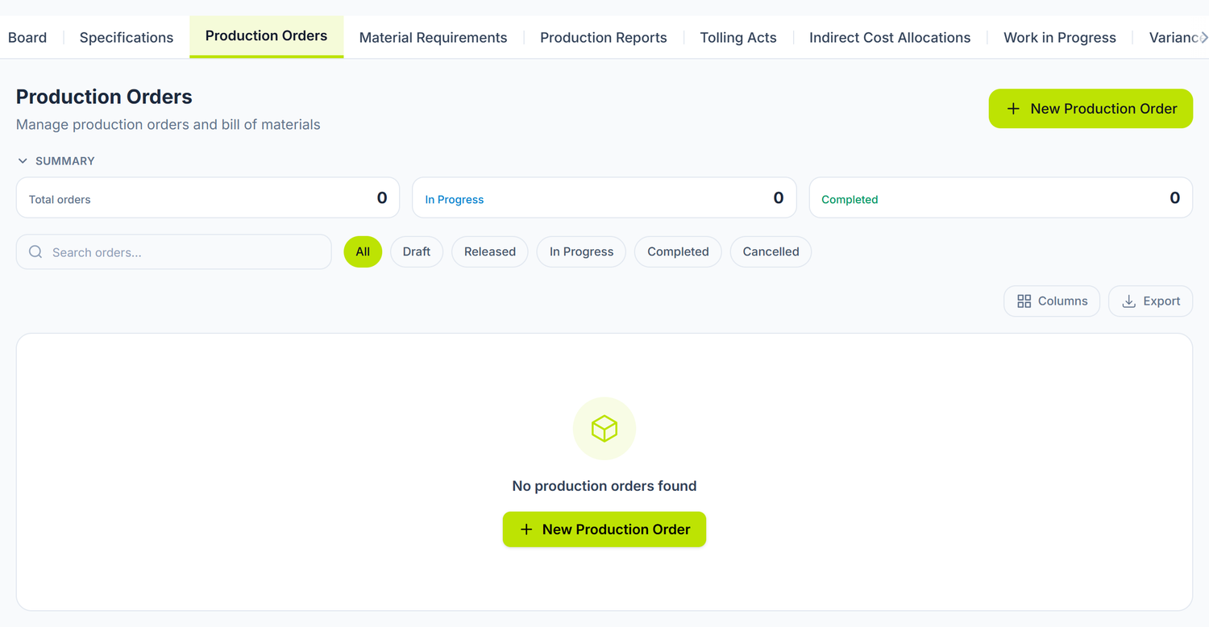The height and width of the screenshot is (627, 1209).
Task: Click the magnifier icon in search box
Action: point(35,252)
